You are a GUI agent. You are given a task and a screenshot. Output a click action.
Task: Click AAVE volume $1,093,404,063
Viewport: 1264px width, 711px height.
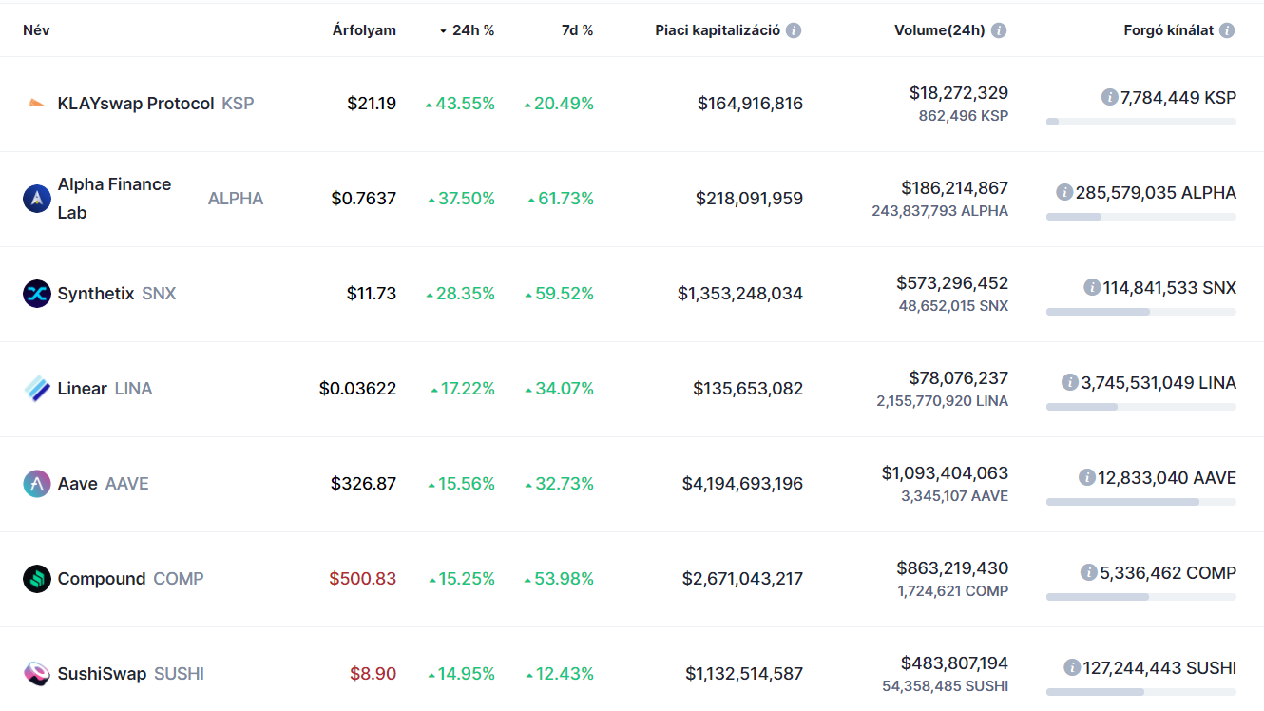pyautogui.click(x=946, y=473)
